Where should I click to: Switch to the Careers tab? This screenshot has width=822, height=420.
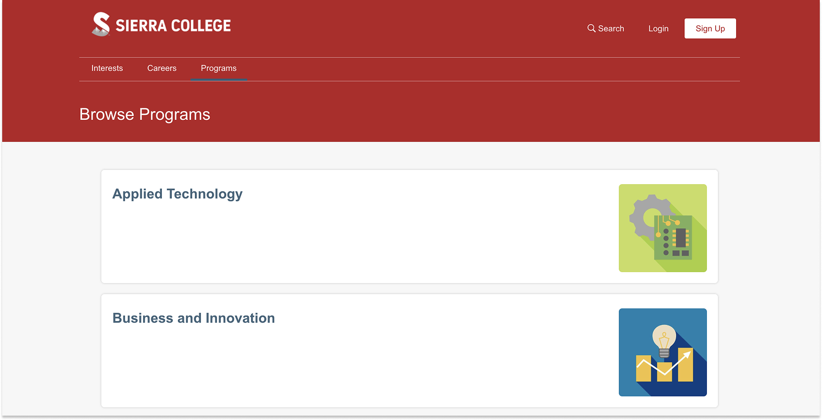(x=162, y=68)
